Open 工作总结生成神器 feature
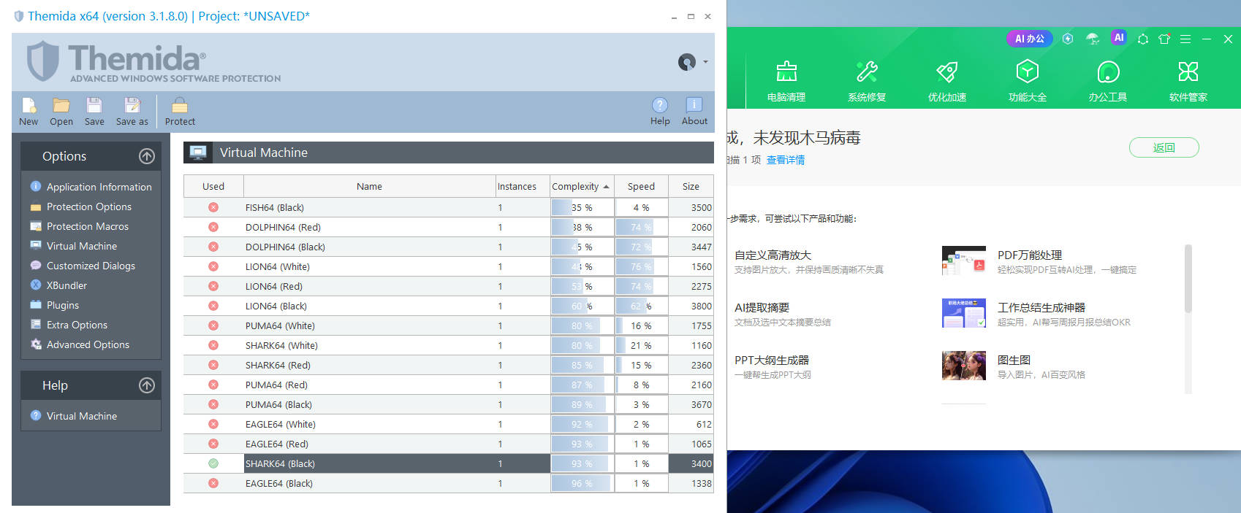The width and height of the screenshot is (1241, 513). pos(1041,307)
